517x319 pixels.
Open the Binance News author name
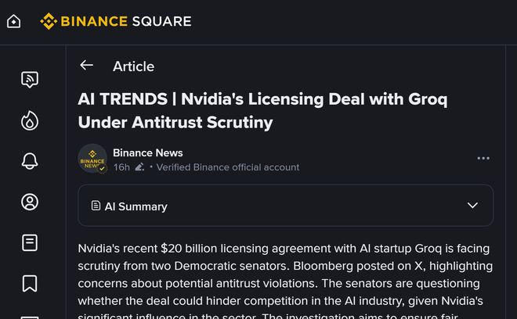tap(147, 152)
